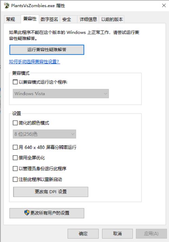Switch to the 常规 tab

[10, 19]
